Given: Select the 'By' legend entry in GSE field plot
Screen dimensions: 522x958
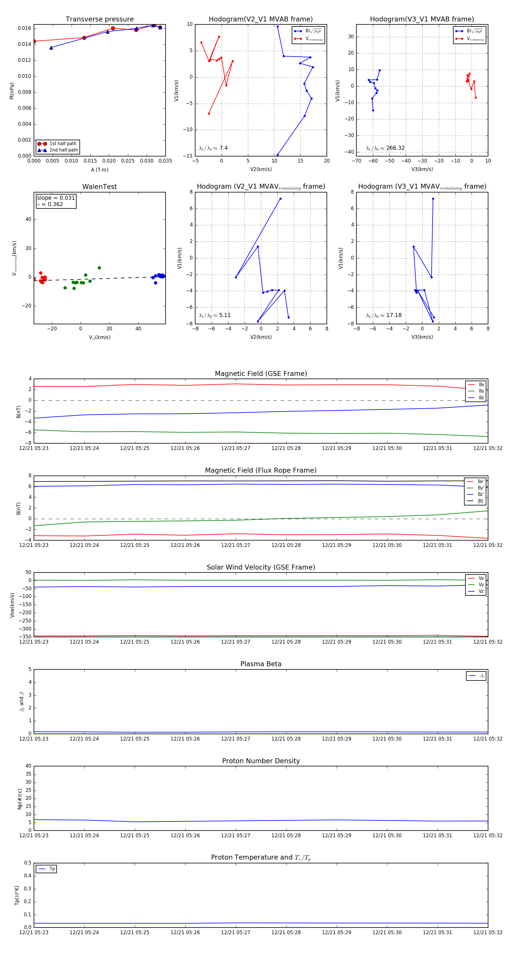Looking at the screenshot, I should coord(476,391).
